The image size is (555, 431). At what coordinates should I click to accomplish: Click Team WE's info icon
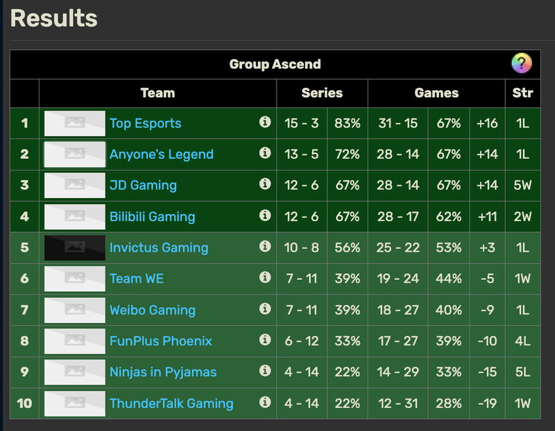pyautogui.click(x=264, y=277)
